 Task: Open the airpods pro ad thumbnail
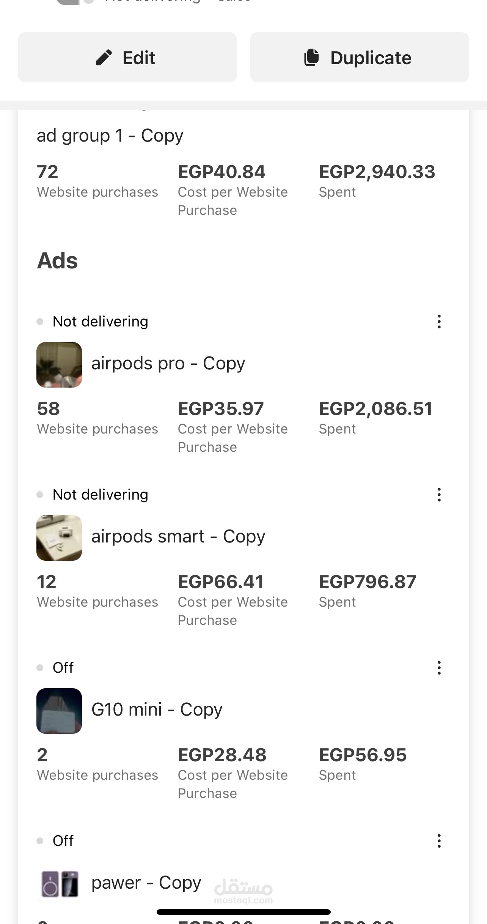[x=59, y=365]
